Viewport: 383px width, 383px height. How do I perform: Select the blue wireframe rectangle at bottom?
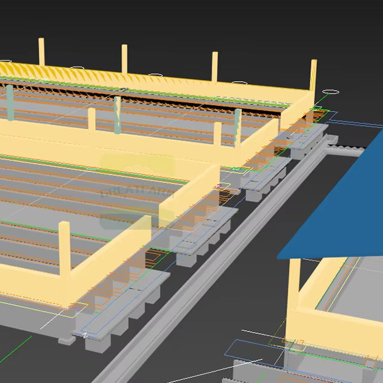tap(255, 350)
